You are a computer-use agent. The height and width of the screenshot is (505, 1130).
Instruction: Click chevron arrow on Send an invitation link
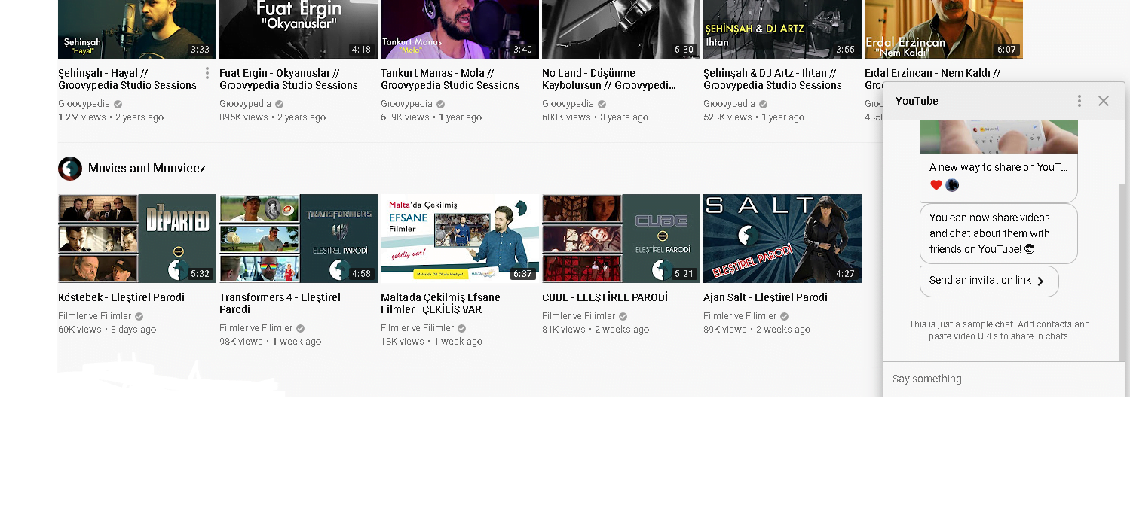coord(1041,281)
